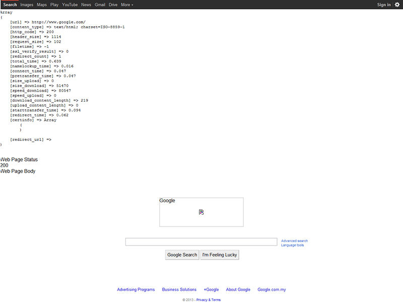Click the broken image placeholder icon
Image resolution: width=403 pixels, height=305 pixels.
(201, 212)
